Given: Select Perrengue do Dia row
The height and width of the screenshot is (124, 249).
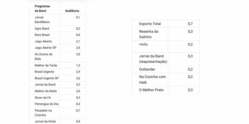Looking at the screenshot, I should click(57, 104).
